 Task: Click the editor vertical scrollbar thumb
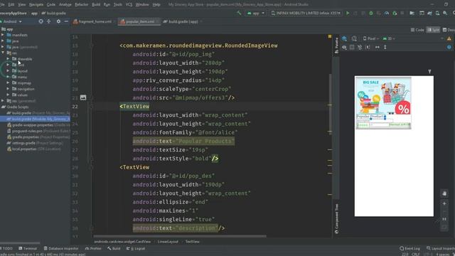[x=330, y=105]
